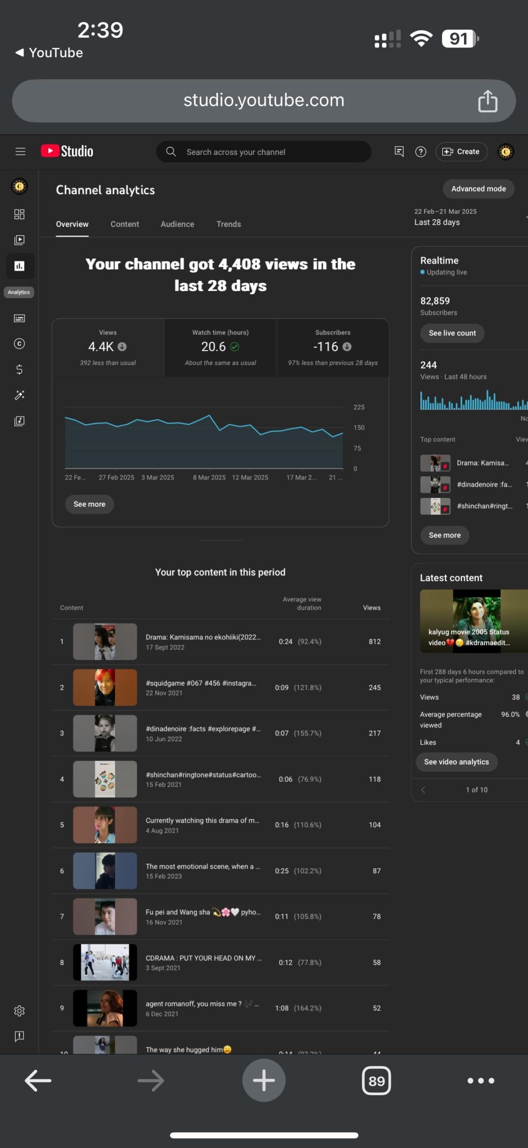Click the Advanced mode button
This screenshot has height=1148, width=528.
478,189
